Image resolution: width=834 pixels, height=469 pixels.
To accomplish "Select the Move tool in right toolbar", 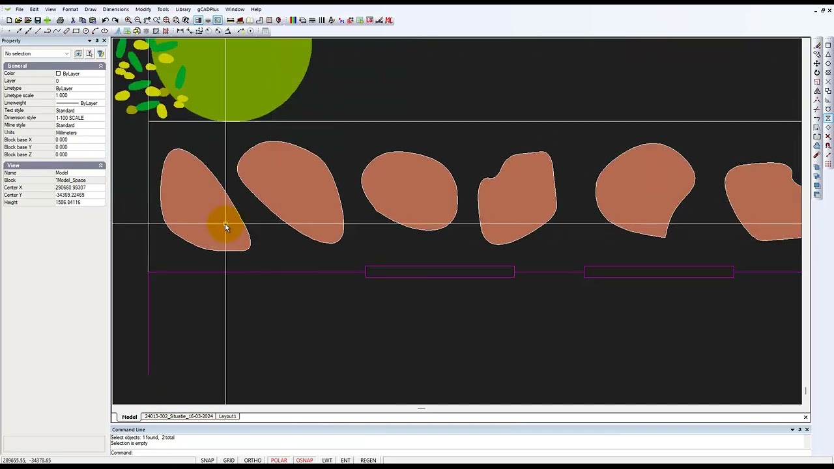I will click(817, 63).
